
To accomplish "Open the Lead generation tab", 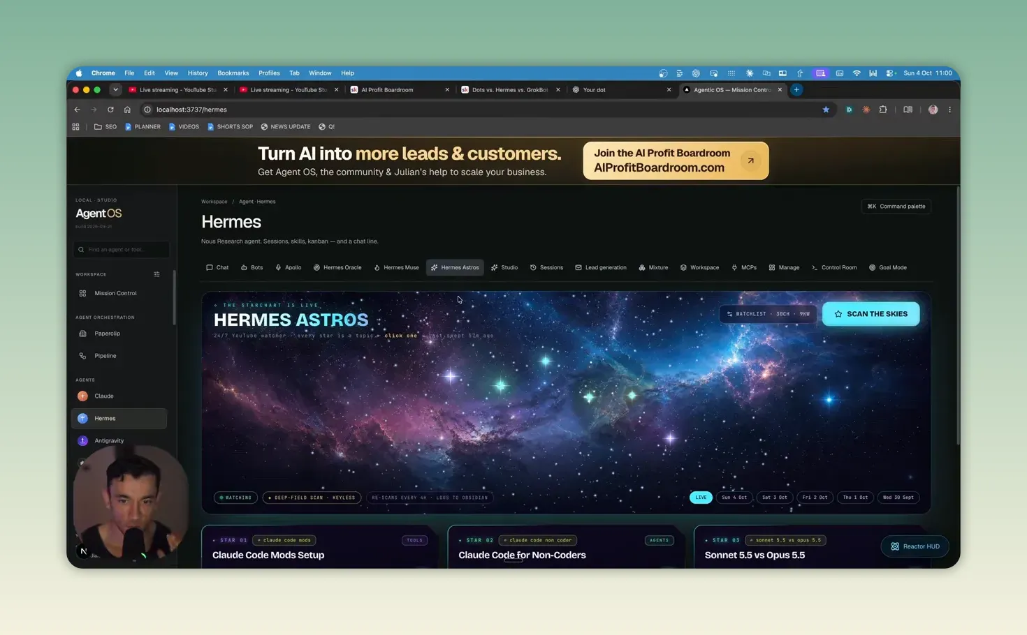I will coord(601,267).
